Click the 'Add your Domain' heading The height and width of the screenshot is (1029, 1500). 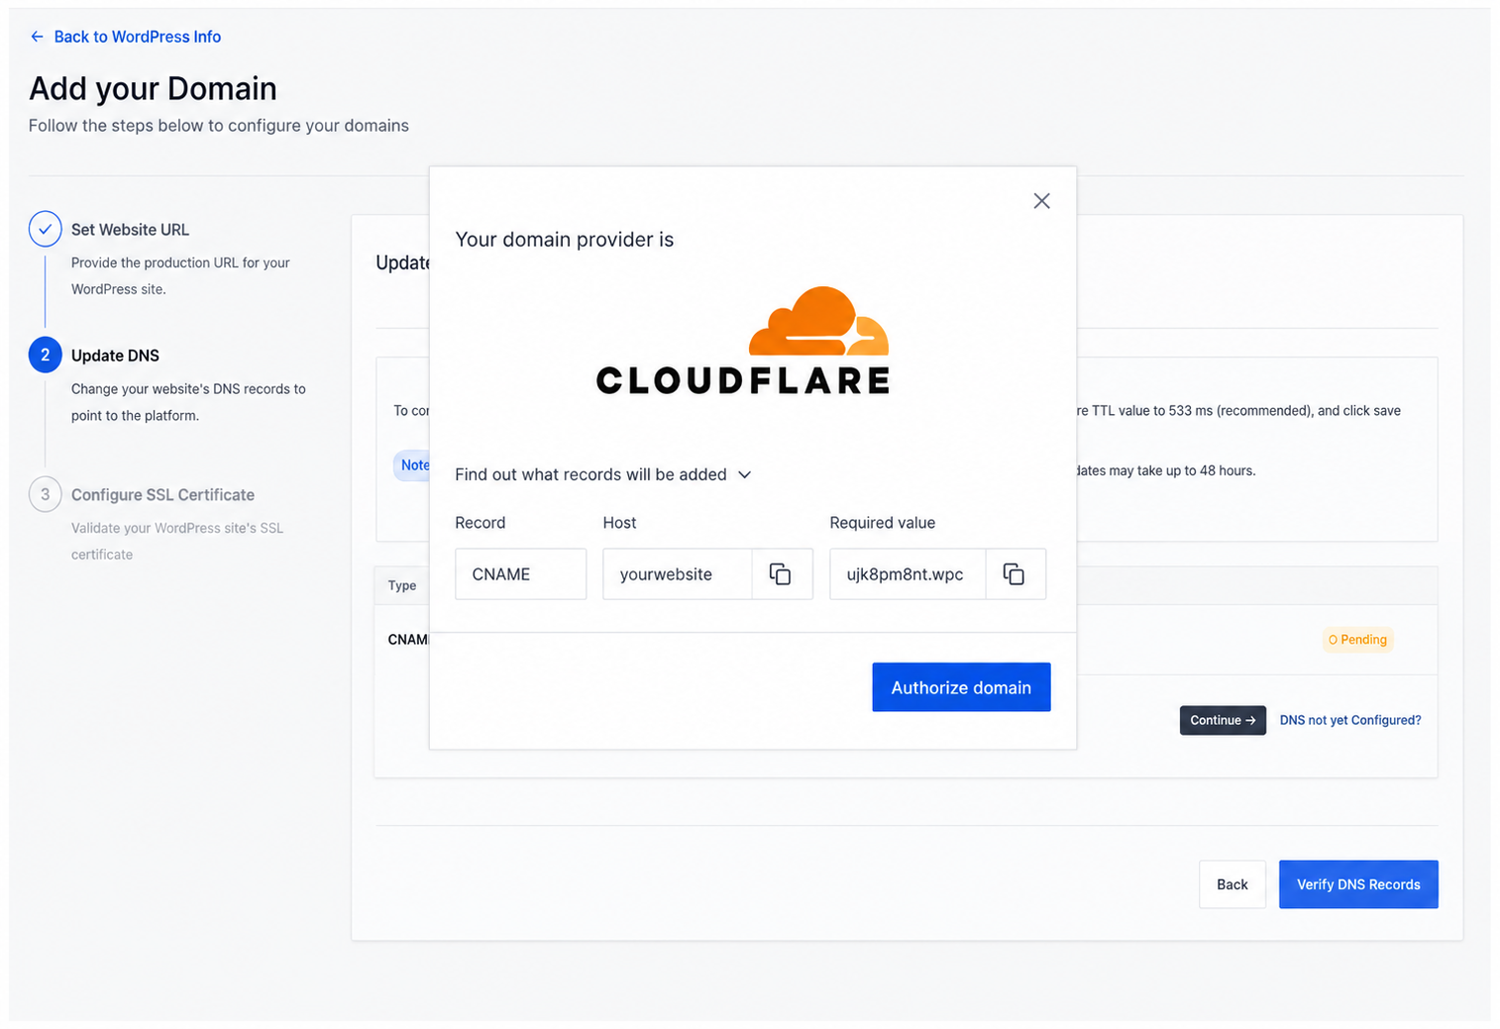[153, 89]
